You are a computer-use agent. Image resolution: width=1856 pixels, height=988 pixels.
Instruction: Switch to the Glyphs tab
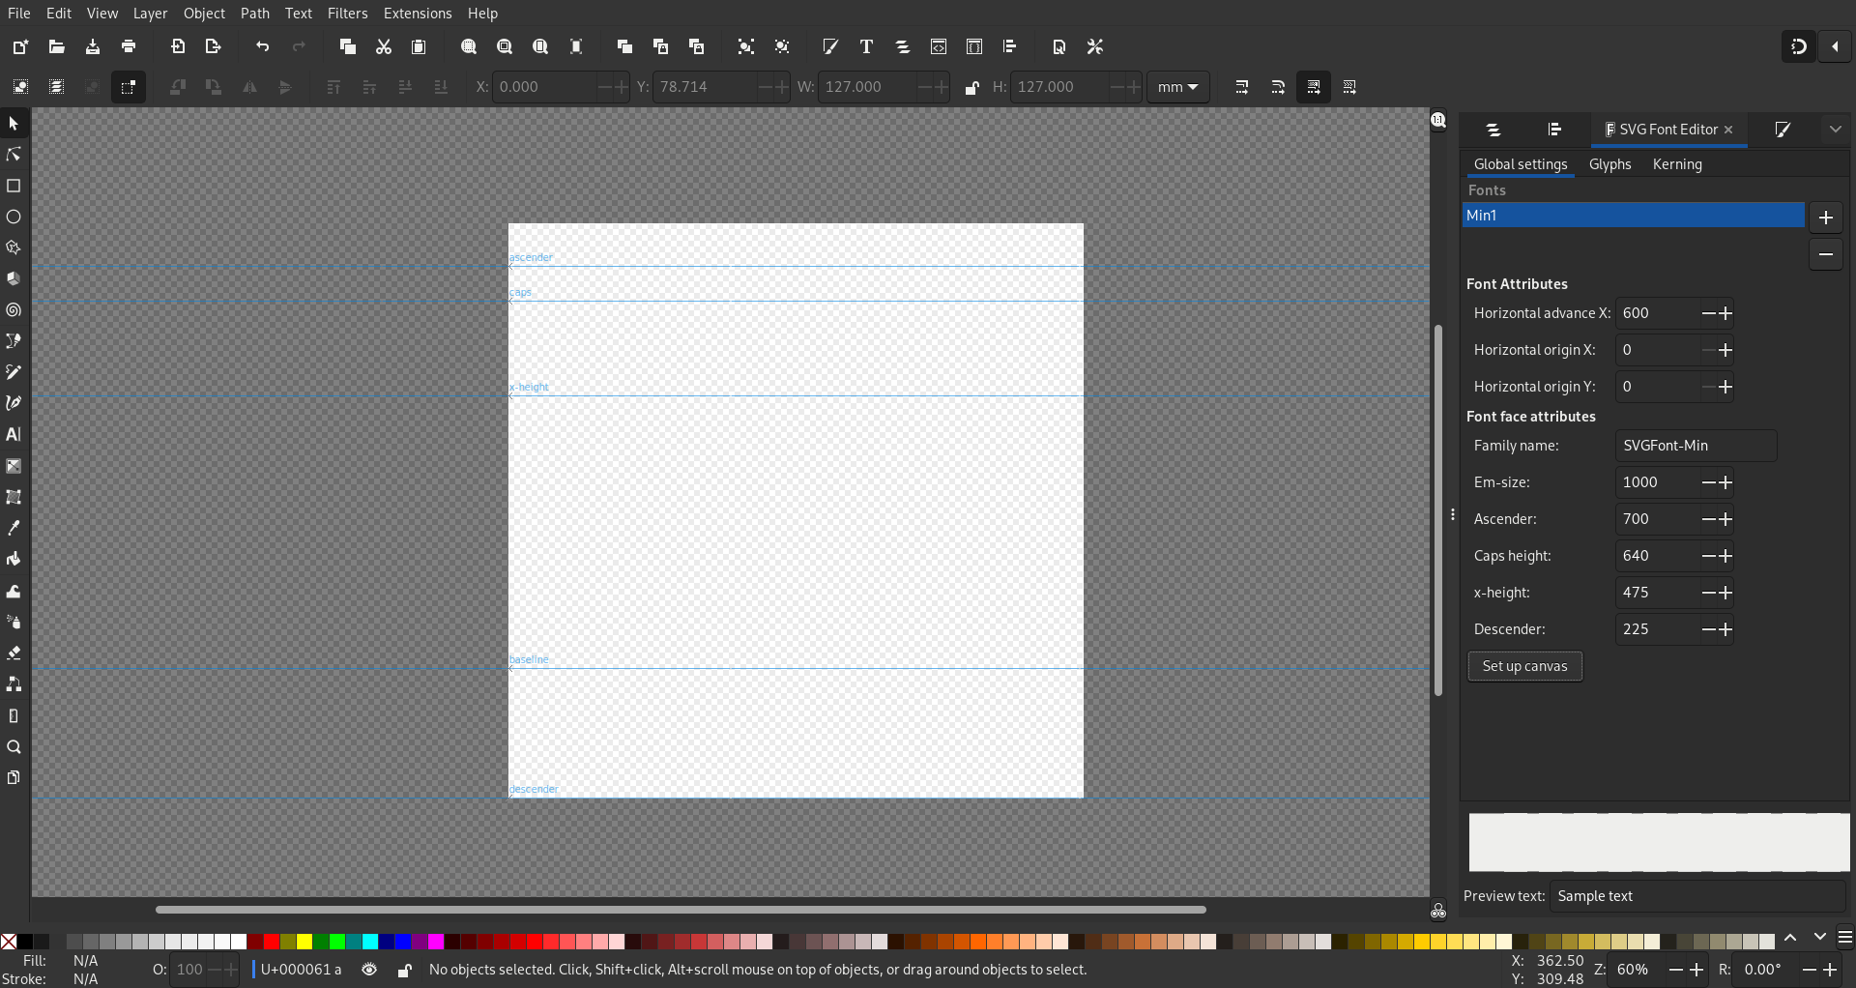coord(1609,164)
